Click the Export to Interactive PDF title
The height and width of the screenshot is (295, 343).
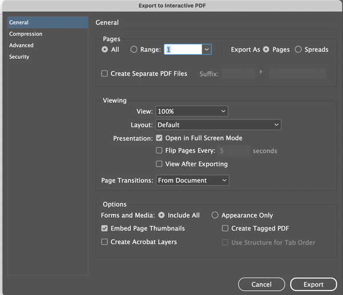coord(172,6)
